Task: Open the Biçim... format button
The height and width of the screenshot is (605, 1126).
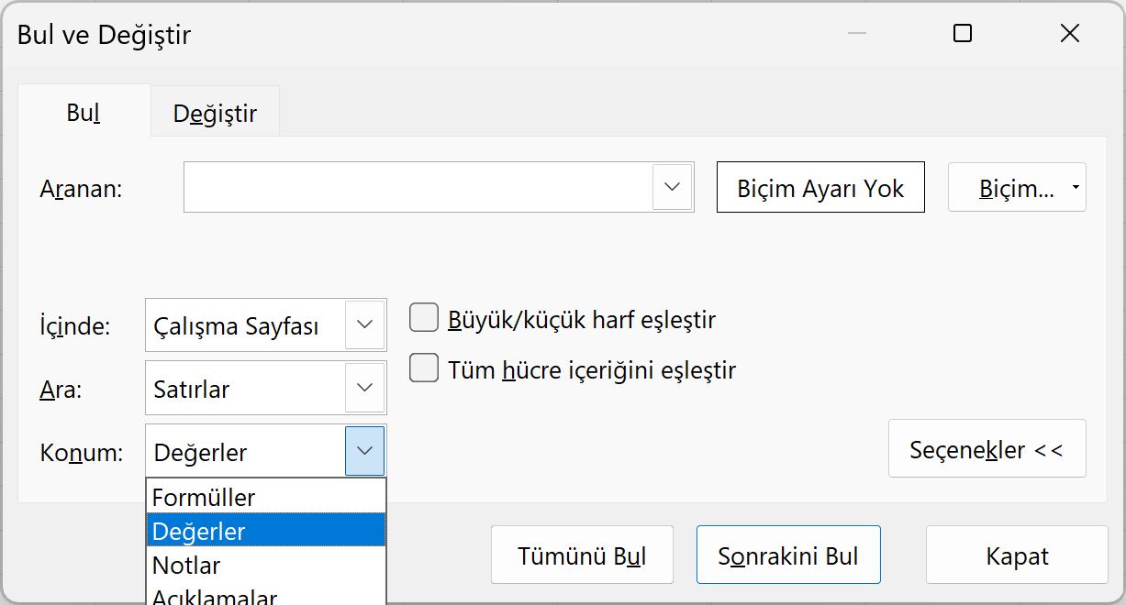Action: 1017,189
